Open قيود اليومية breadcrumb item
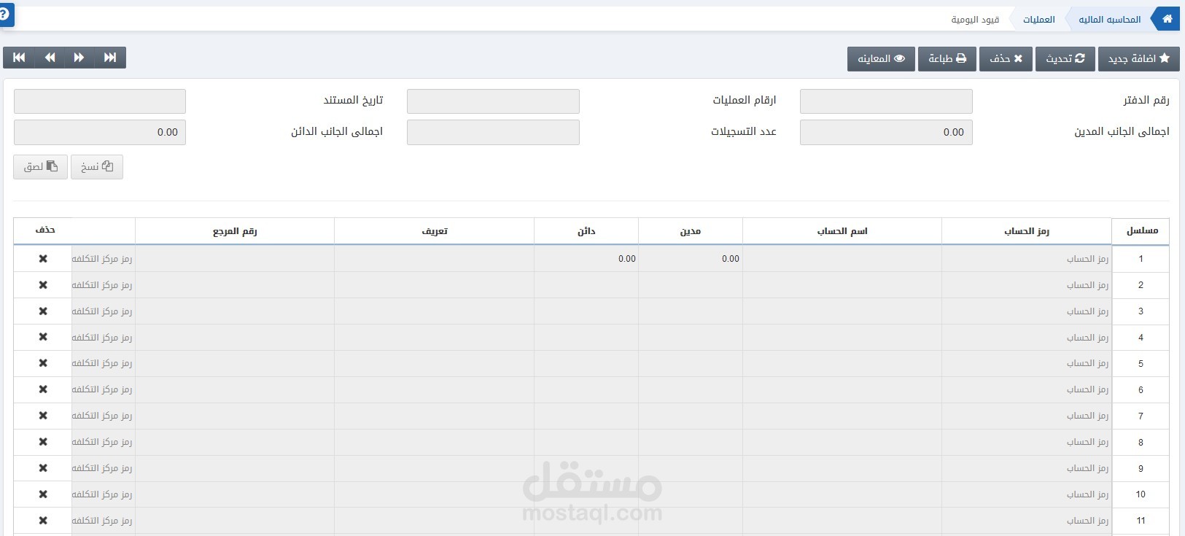The width and height of the screenshot is (1185, 536). 975,20
